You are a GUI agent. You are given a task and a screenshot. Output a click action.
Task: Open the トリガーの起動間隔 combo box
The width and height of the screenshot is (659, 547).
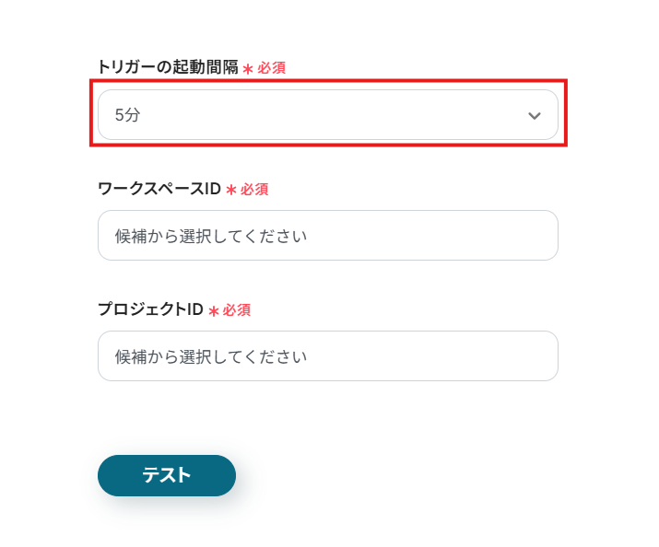click(x=327, y=115)
